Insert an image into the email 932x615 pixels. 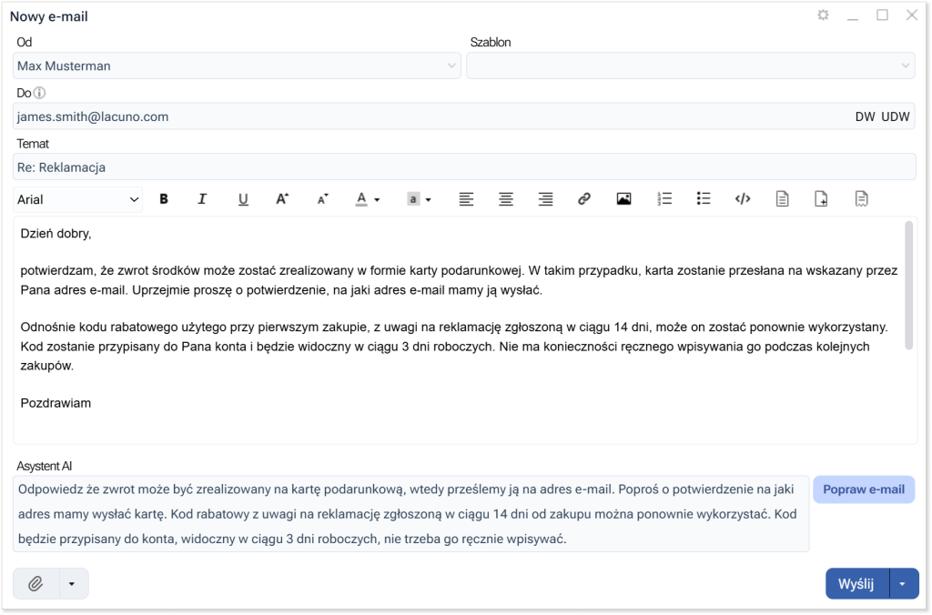(x=623, y=199)
